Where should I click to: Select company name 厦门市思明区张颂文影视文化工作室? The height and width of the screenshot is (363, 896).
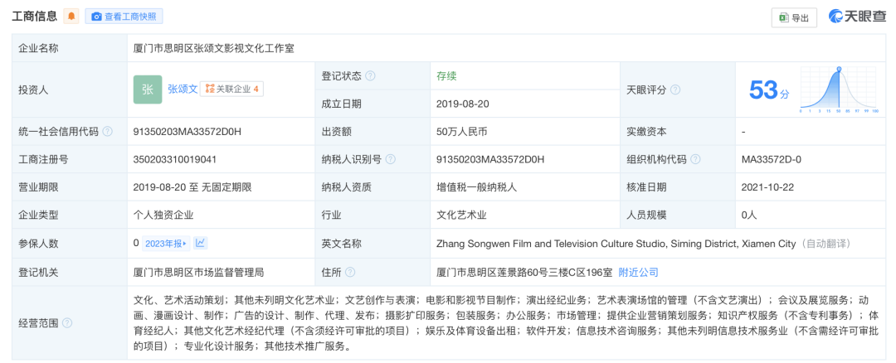coord(213,48)
